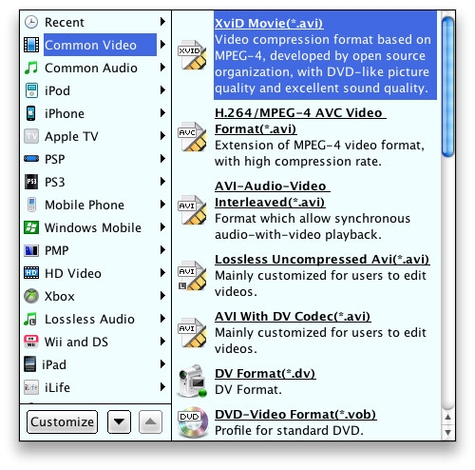Click the iPhone device icon
Viewport: 475px width, 470px height.
click(30, 113)
